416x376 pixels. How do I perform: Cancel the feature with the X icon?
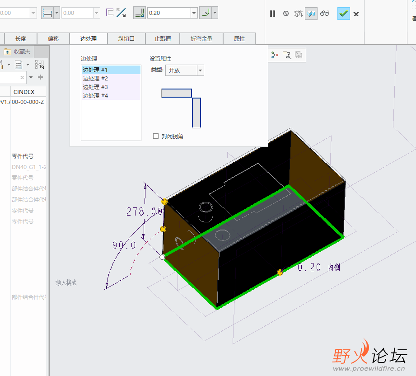tap(356, 14)
